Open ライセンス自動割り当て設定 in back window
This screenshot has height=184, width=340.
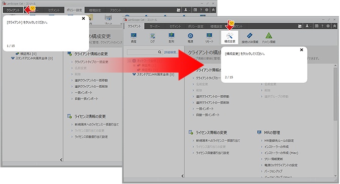tap(91, 137)
